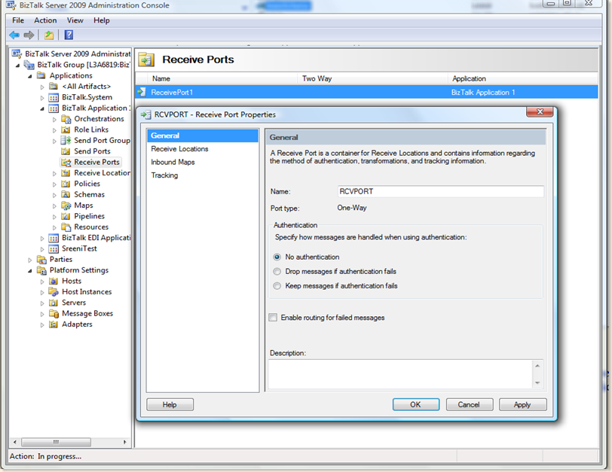Click the BizTalk Group icon in tree
The height and width of the screenshot is (472, 612).
point(29,65)
